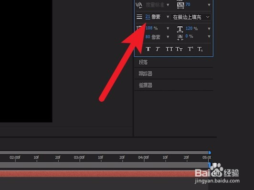Viewport: 254px width, 190px height.
Task: Click the kerning VA icon
Action: [139, 5]
